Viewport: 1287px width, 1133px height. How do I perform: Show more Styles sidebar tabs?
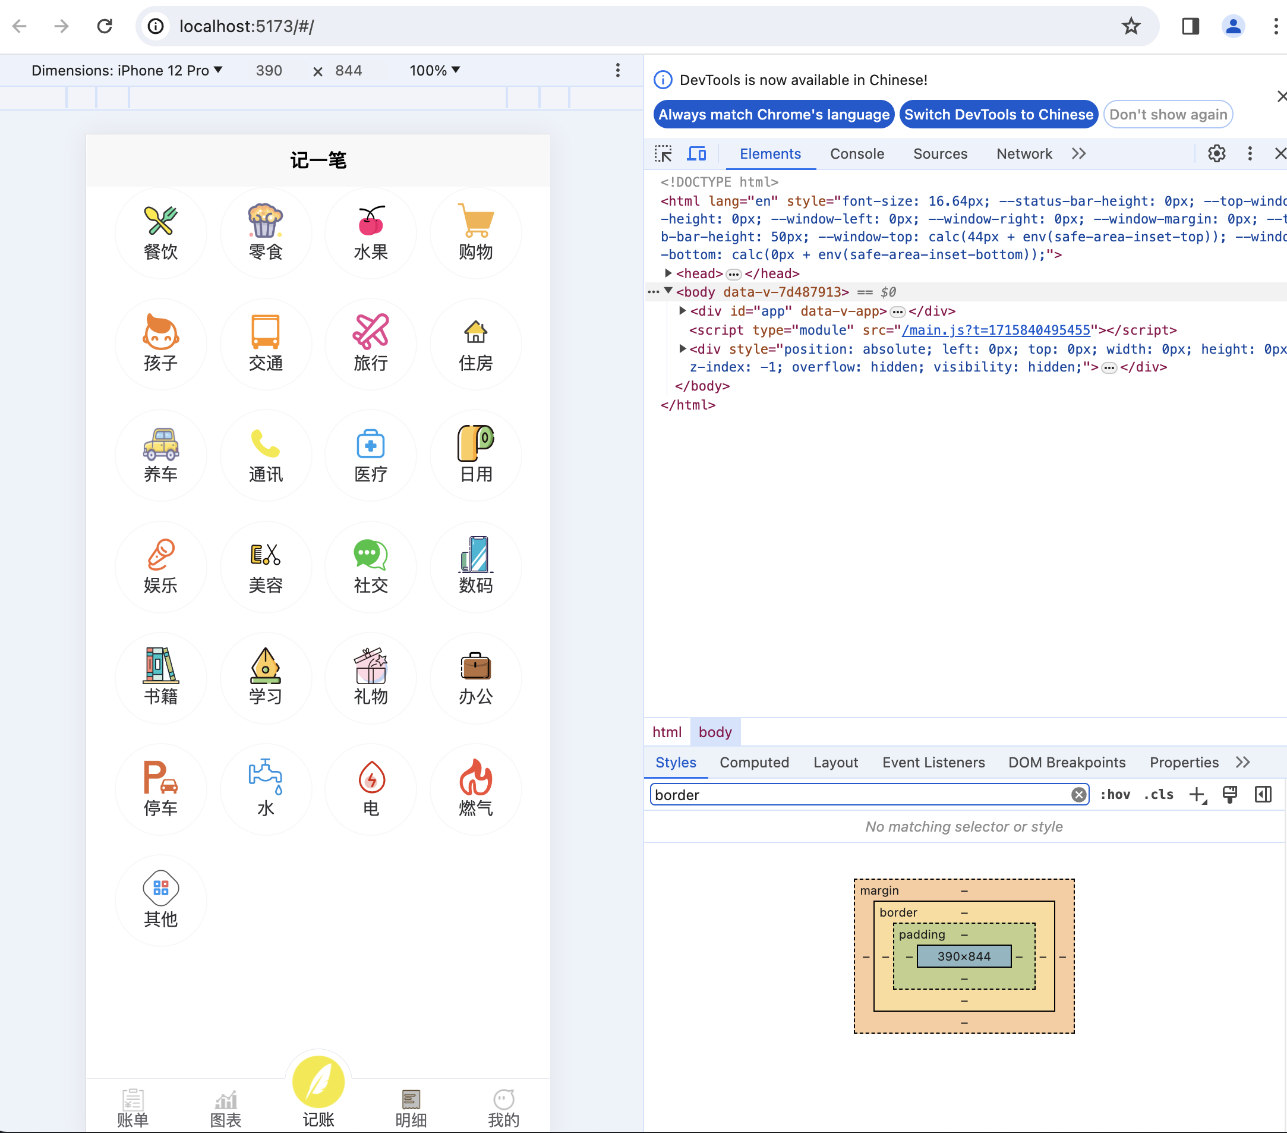click(x=1243, y=763)
